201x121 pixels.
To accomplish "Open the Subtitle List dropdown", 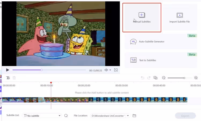I will pos(42,116).
